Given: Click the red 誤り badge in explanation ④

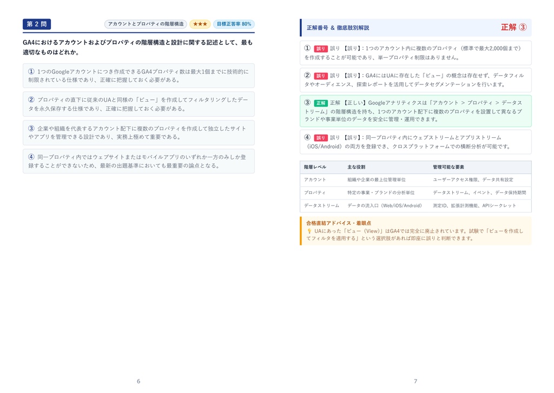Looking at the screenshot, I should click(320, 138).
